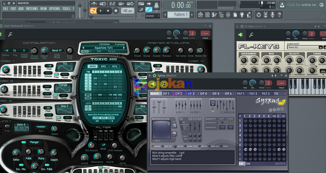
Task: Click LFO2 button under Master Pitch Modulation
Action: pyautogui.click(x=96, y=118)
